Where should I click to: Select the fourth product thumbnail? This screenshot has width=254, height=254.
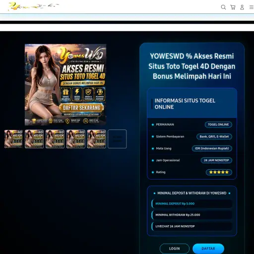(76, 139)
